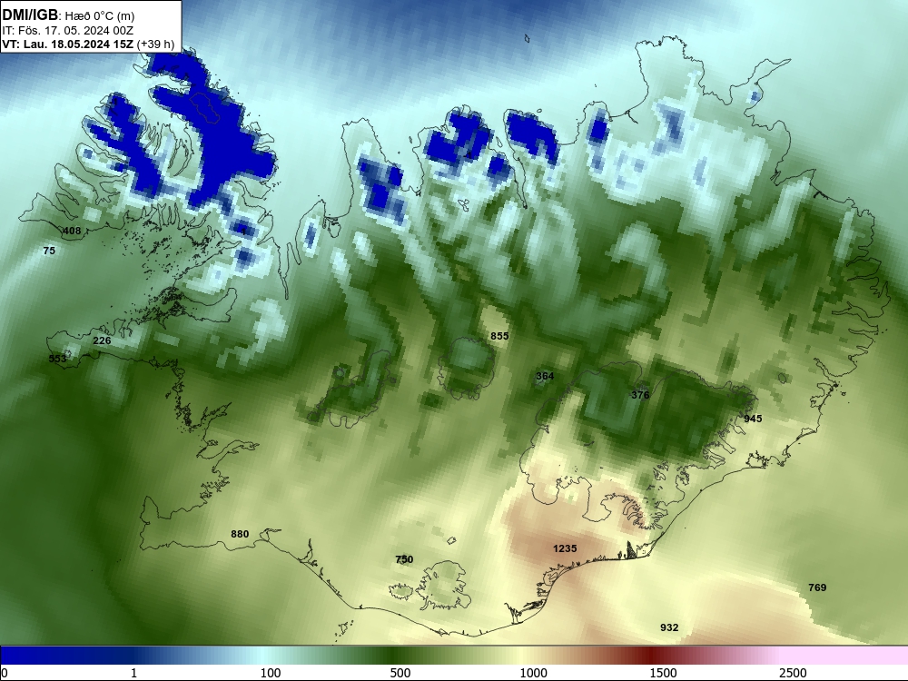Click the 1235 value label near the south coast
Screen dimensions: 908x681
(565, 548)
